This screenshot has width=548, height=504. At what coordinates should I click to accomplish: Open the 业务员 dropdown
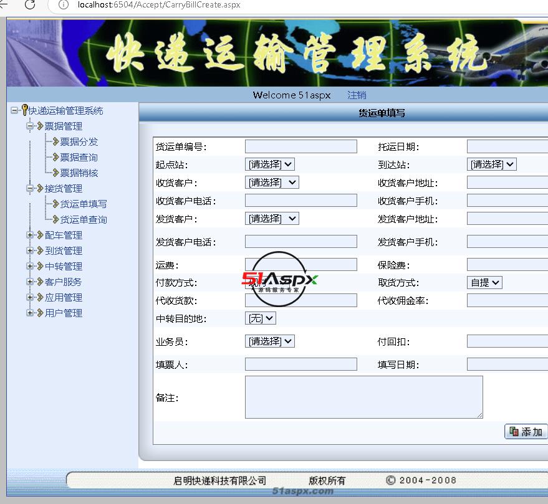click(270, 341)
